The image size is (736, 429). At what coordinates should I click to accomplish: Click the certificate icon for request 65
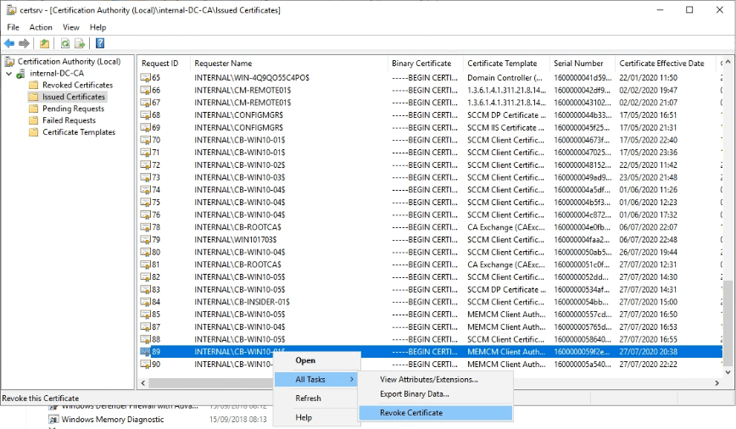tap(145, 78)
